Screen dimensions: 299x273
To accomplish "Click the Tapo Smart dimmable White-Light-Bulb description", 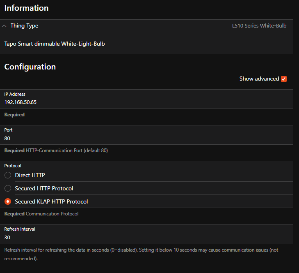I will [x=55, y=43].
